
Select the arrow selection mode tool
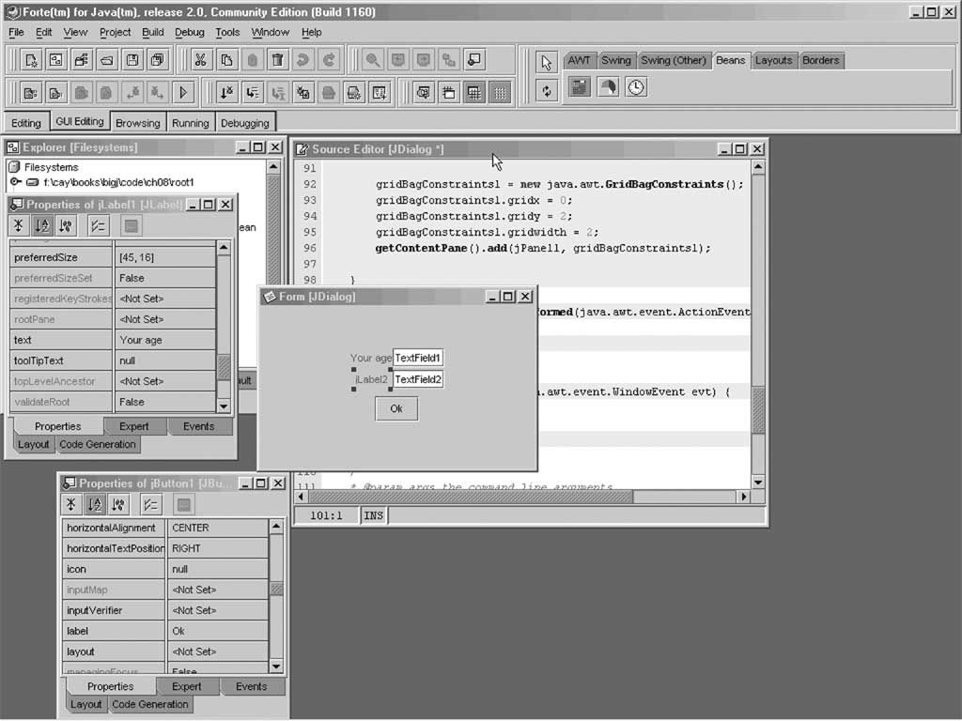547,62
